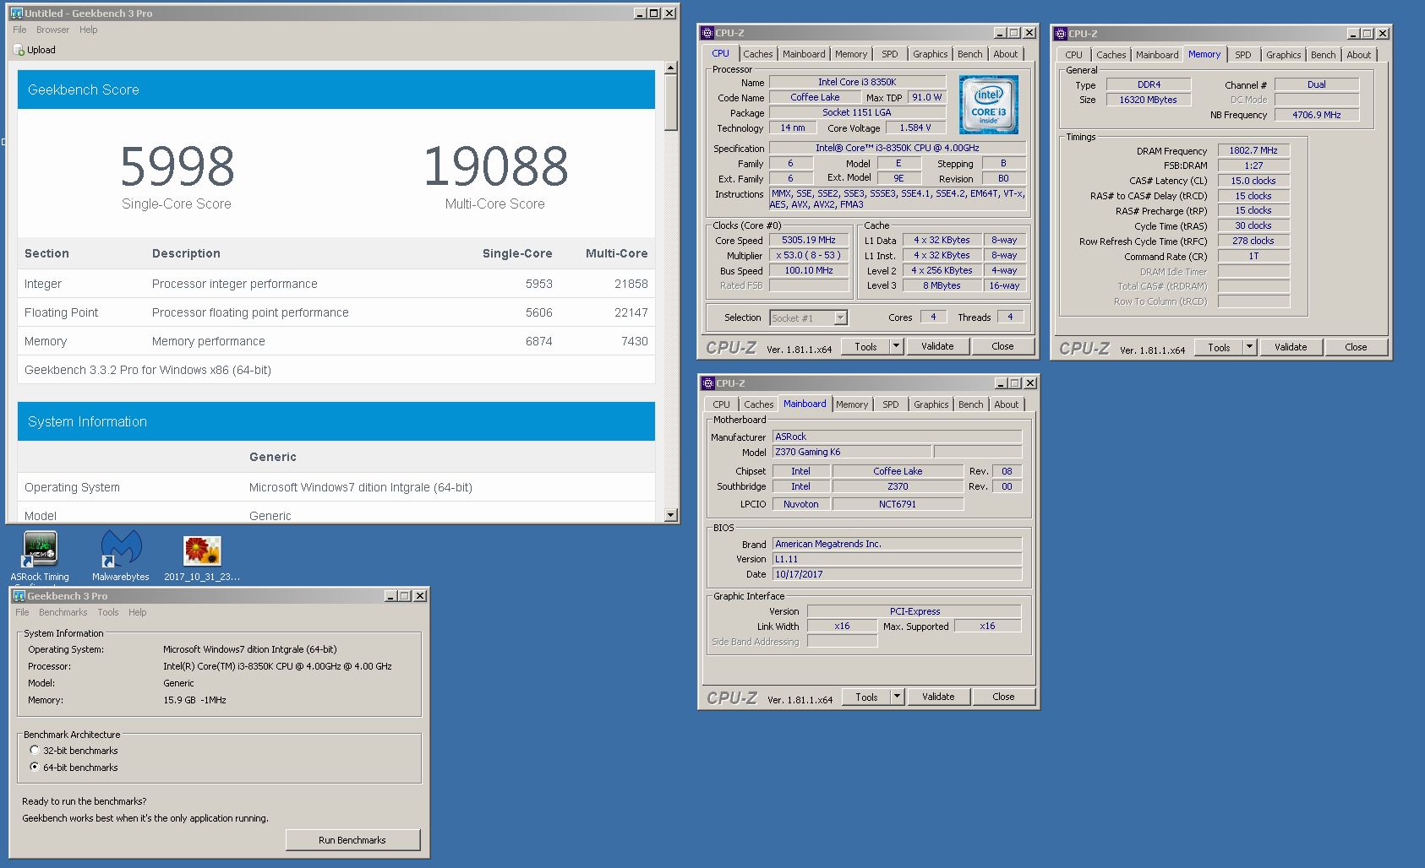Viewport: 1425px width, 868px height.
Task: Open Benchmarks menu in Geekbench launcher
Action: click(x=63, y=612)
